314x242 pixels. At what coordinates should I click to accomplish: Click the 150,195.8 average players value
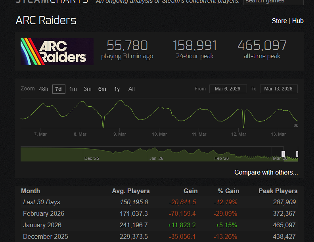click(x=134, y=202)
